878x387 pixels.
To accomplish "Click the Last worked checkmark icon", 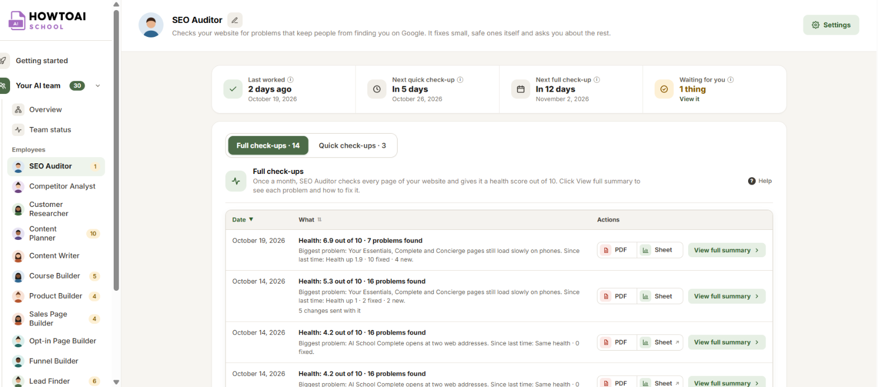I will tap(233, 89).
